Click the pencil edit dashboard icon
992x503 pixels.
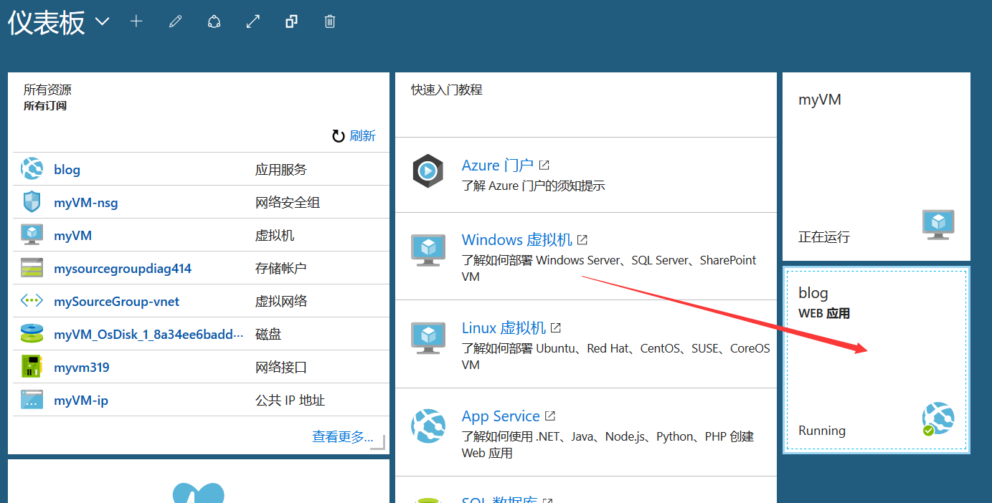tap(175, 21)
